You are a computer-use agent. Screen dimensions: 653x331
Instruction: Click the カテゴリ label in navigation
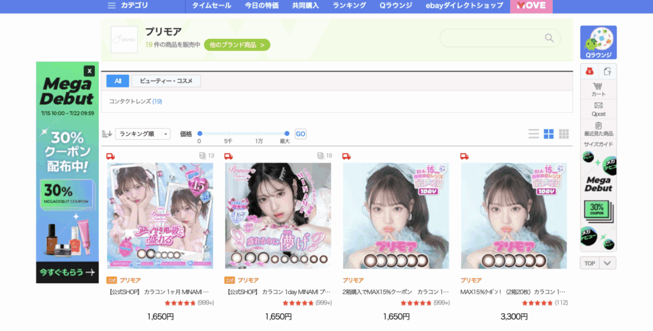(134, 5)
